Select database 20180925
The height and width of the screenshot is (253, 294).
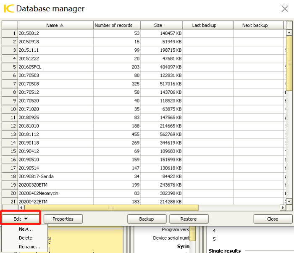55,118
